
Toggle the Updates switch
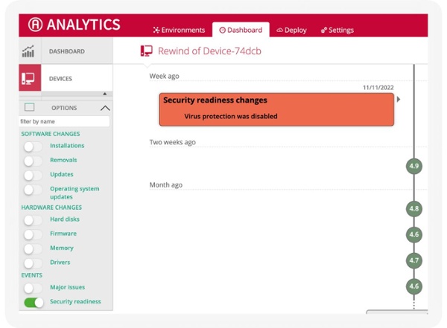coord(33,175)
